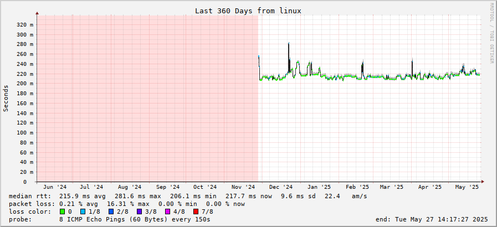Viewport: 497px width, 227px height.
Task: Pick the magenta 4/8 loss color swatch
Action: pyautogui.click(x=167, y=211)
